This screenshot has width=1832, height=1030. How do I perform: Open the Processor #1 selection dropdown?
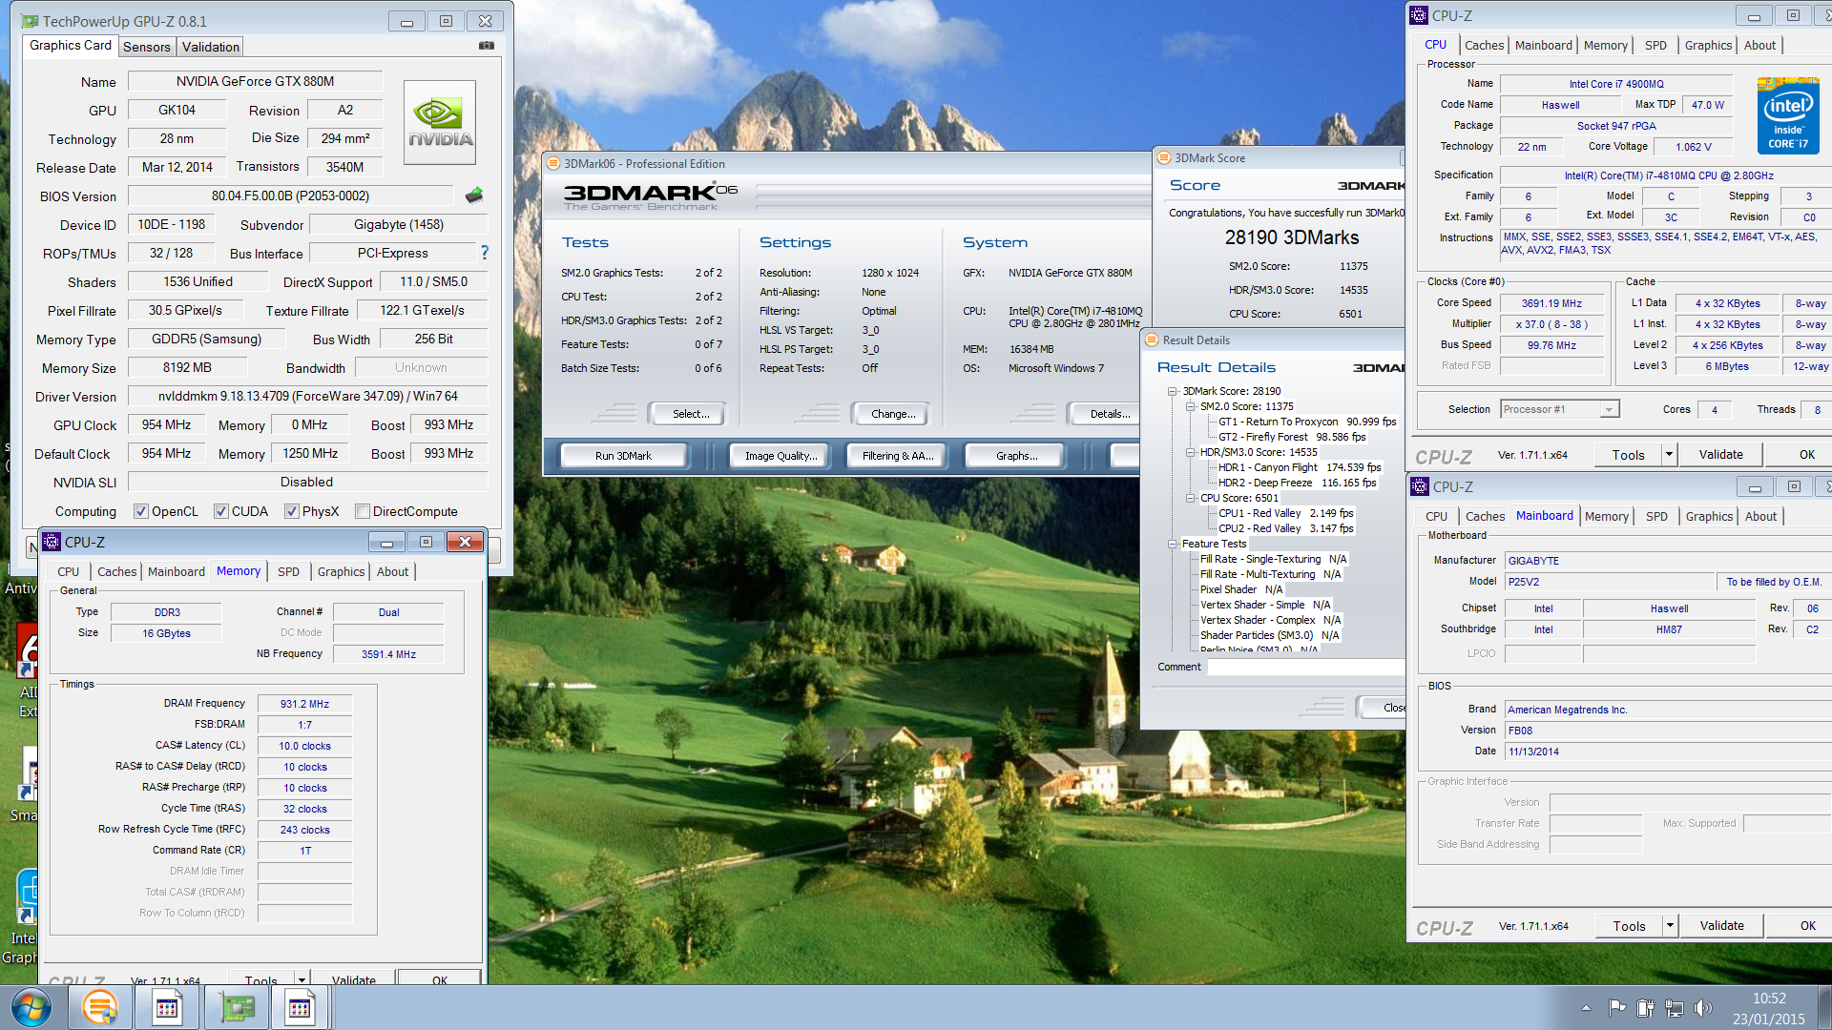coord(1609,409)
